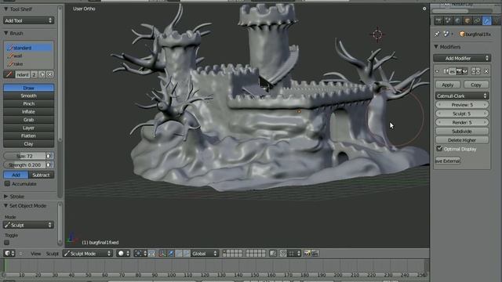The image size is (502, 282).
Task: Open the Modifiers wrench properties tab
Action: [x=486, y=21]
